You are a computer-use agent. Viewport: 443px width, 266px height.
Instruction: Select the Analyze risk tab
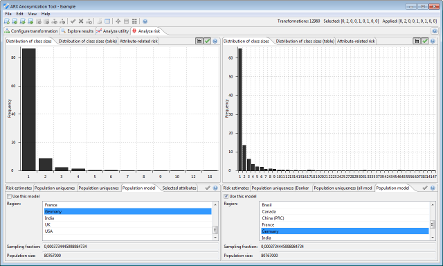(146, 31)
